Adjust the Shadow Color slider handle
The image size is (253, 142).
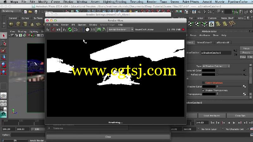tap(218, 86)
